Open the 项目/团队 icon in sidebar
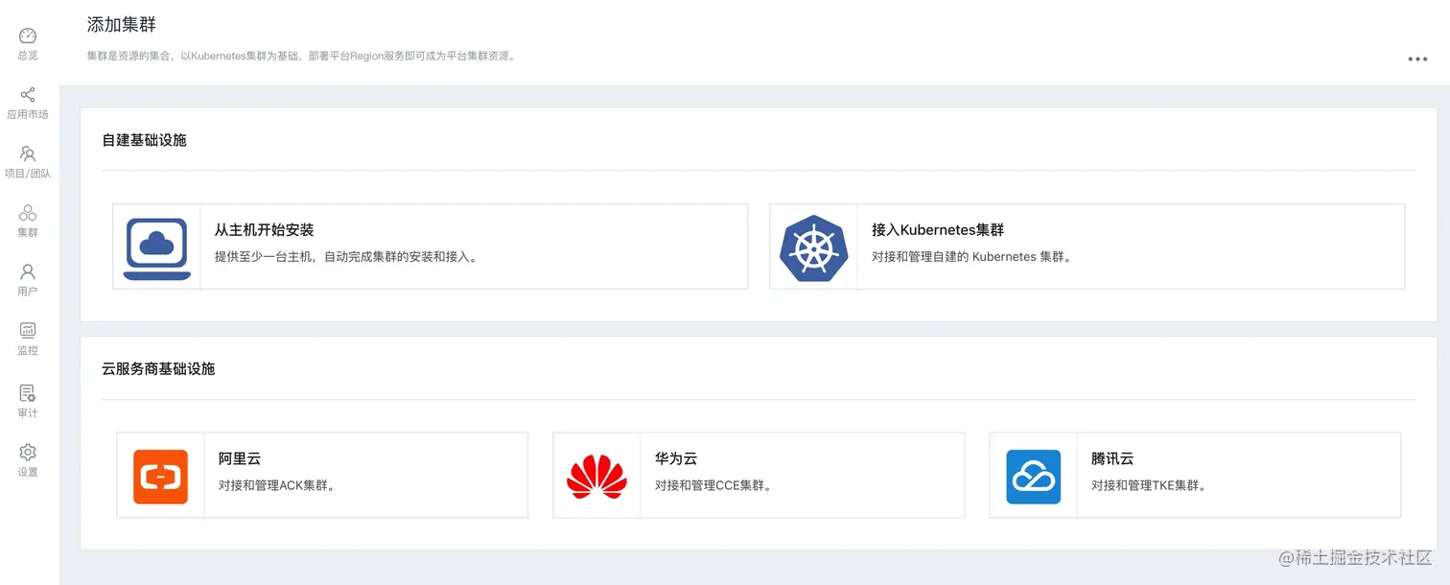 point(28,153)
